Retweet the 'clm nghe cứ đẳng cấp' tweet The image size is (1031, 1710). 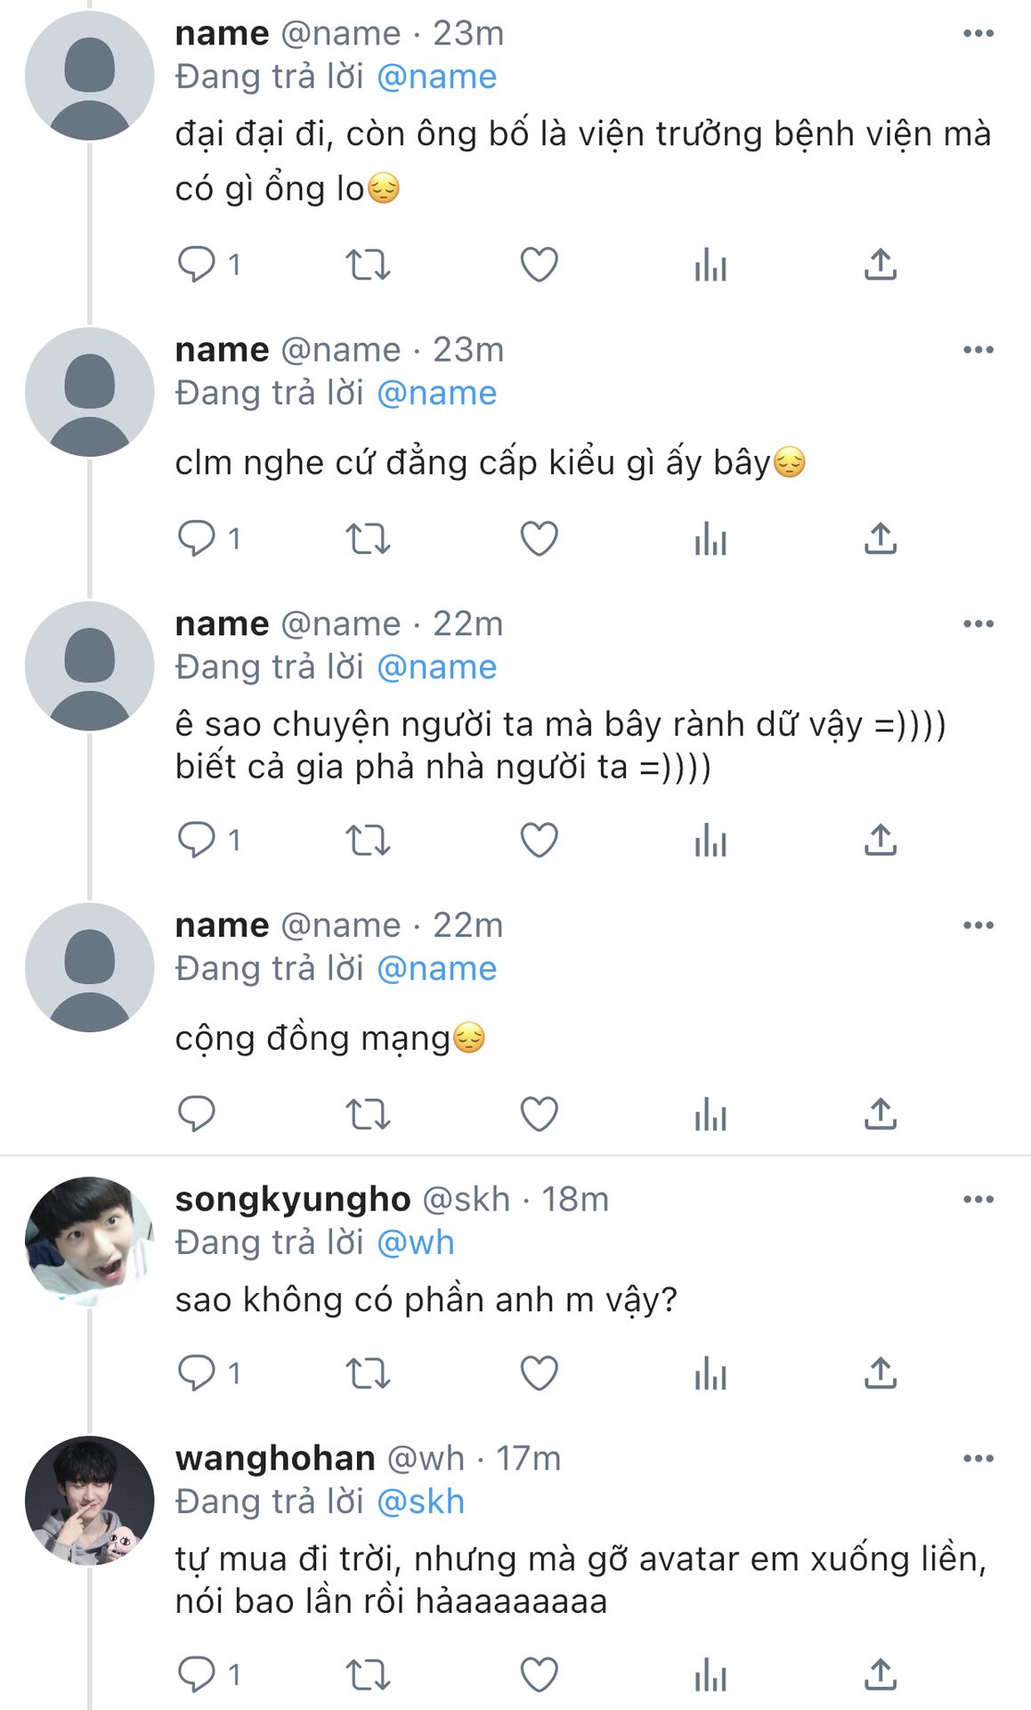pyautogui.click(x=368, y=539)
